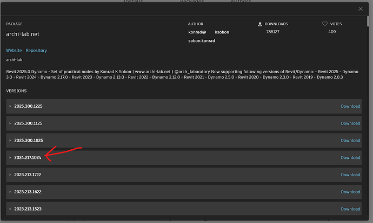
Task: Click author name ksobon
Action: [x=222, y=32]
